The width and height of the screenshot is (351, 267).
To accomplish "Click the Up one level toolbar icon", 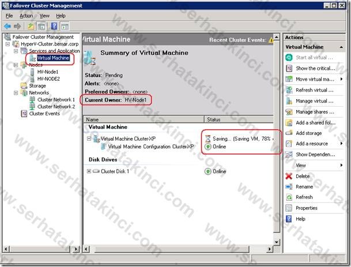I will tap(31, 26).
